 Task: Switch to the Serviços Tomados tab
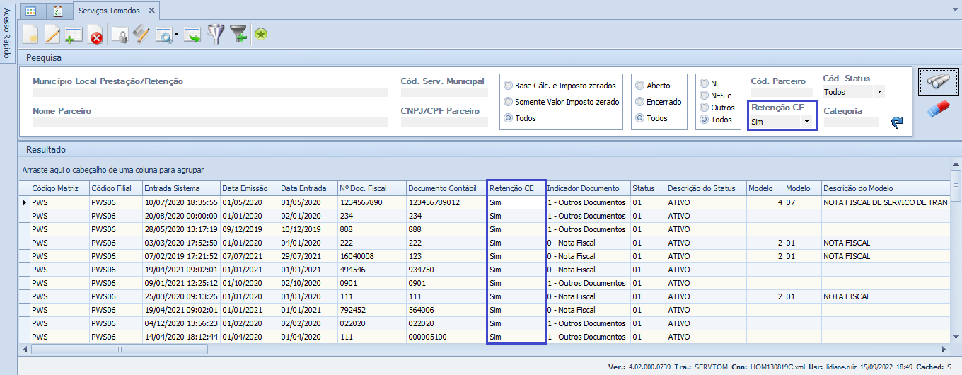coord(110,11)
